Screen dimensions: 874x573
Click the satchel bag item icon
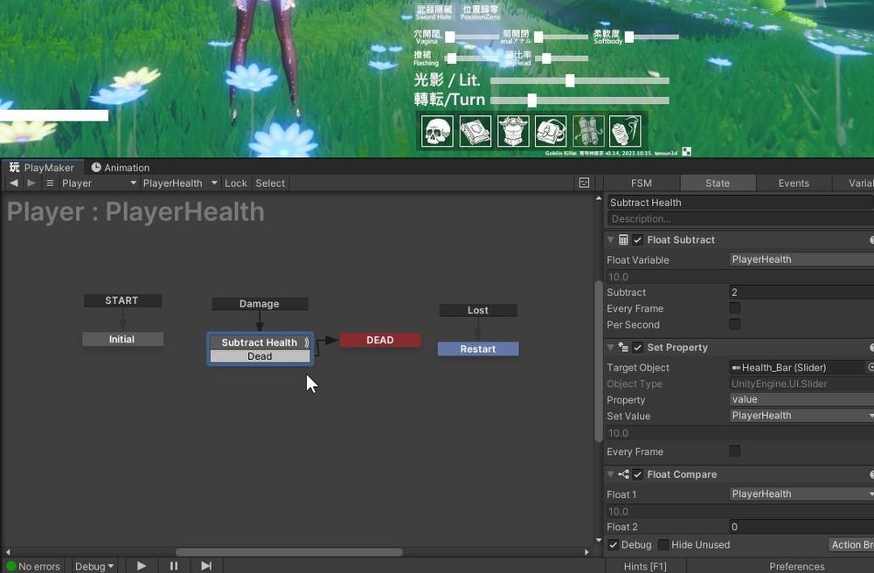tap(549, 129)
